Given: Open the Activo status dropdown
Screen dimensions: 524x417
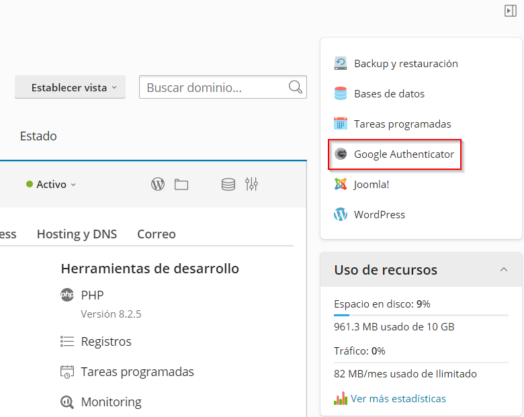Looking at the screenshot, I should 52,185.
